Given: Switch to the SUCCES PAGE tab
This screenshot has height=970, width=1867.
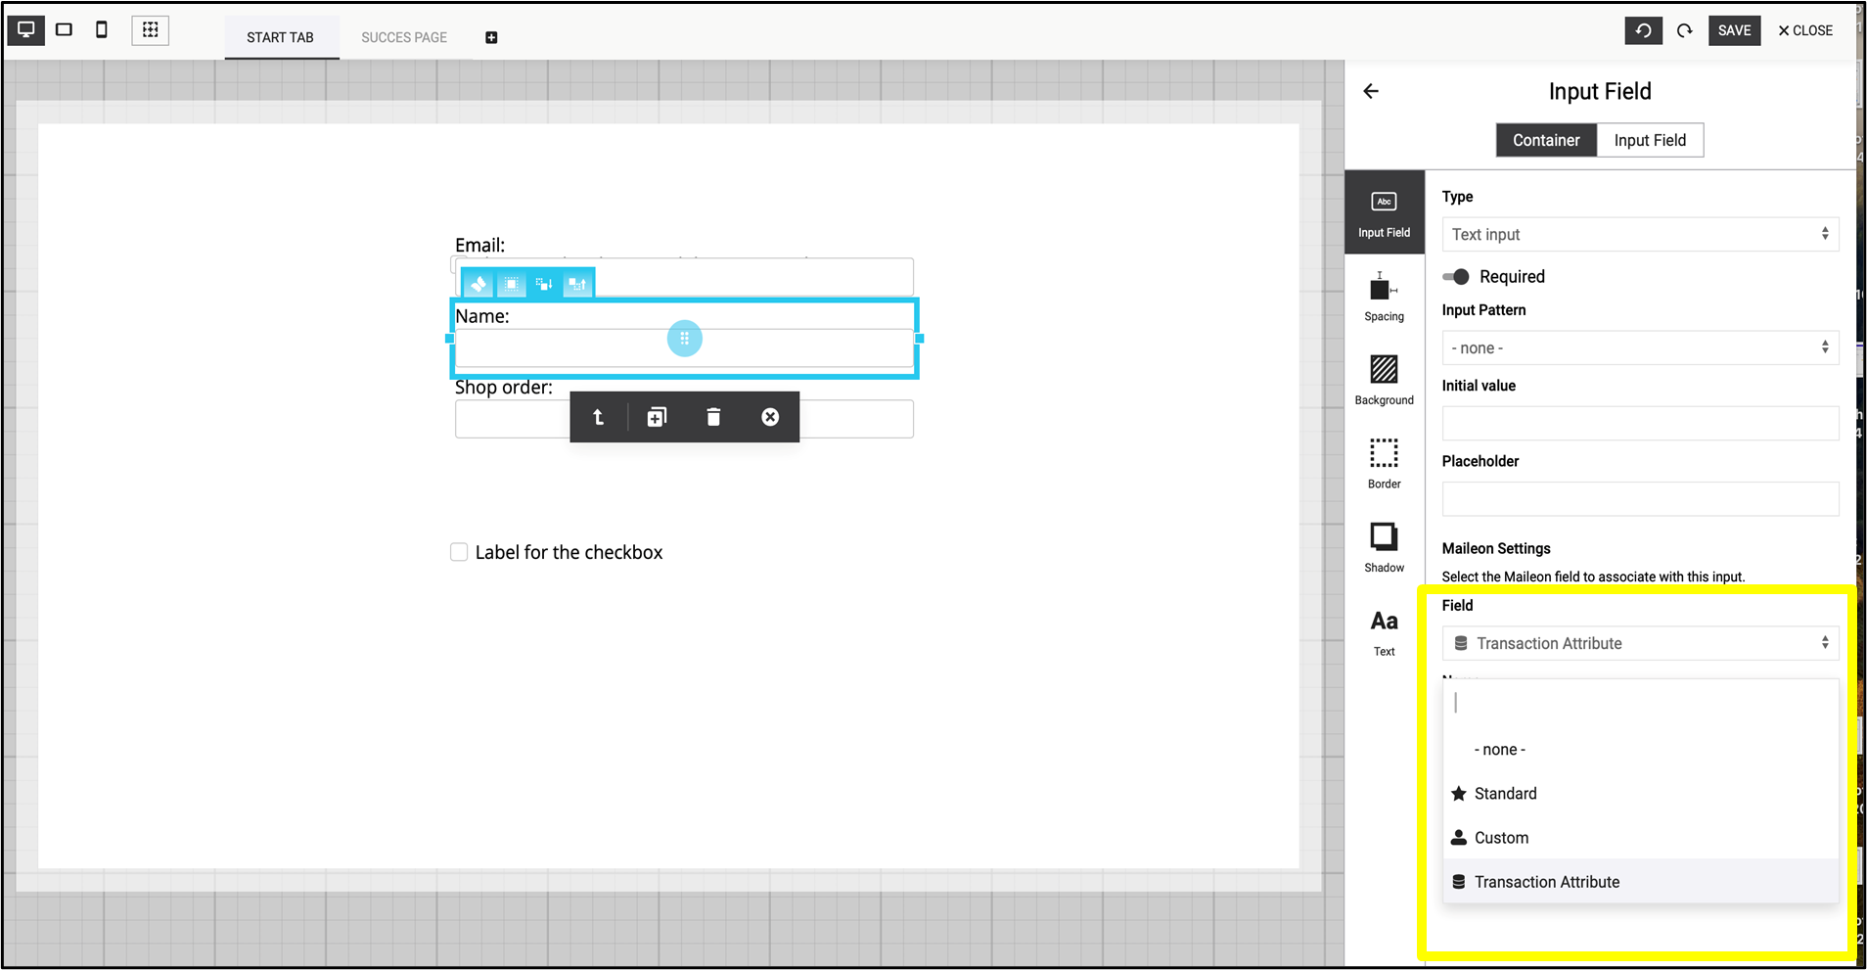Looking at the screenshot, I should (x=404, y=37).
